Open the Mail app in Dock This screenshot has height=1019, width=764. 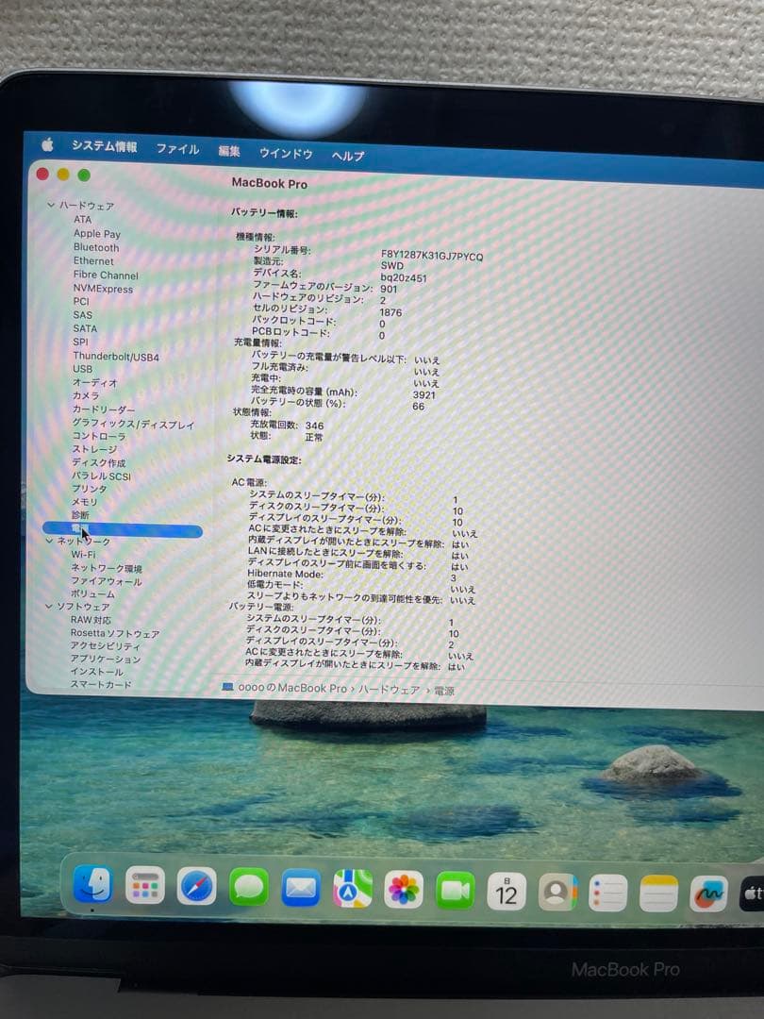click(x=301, y=888)
